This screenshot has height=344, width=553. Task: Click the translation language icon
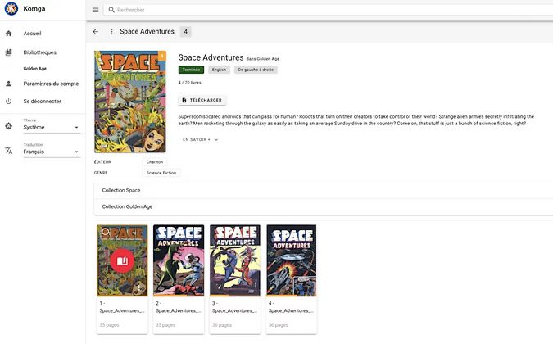(9, 151)
